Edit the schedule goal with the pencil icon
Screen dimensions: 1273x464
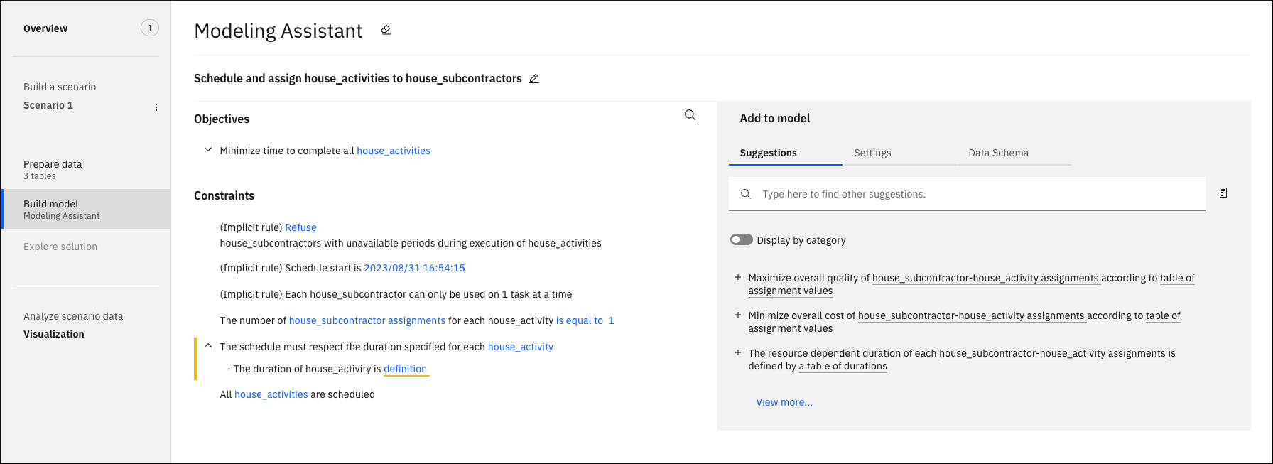[x=534, y=79]
